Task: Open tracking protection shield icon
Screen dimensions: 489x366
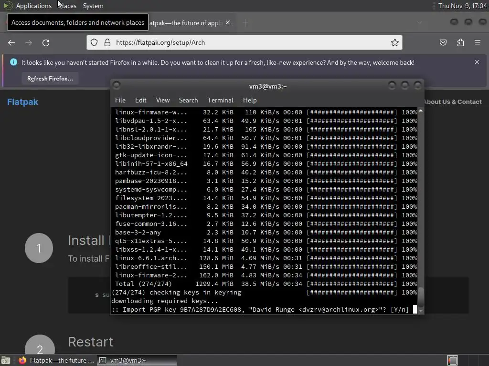Action: pyautogui.click(x=94, y=42)
